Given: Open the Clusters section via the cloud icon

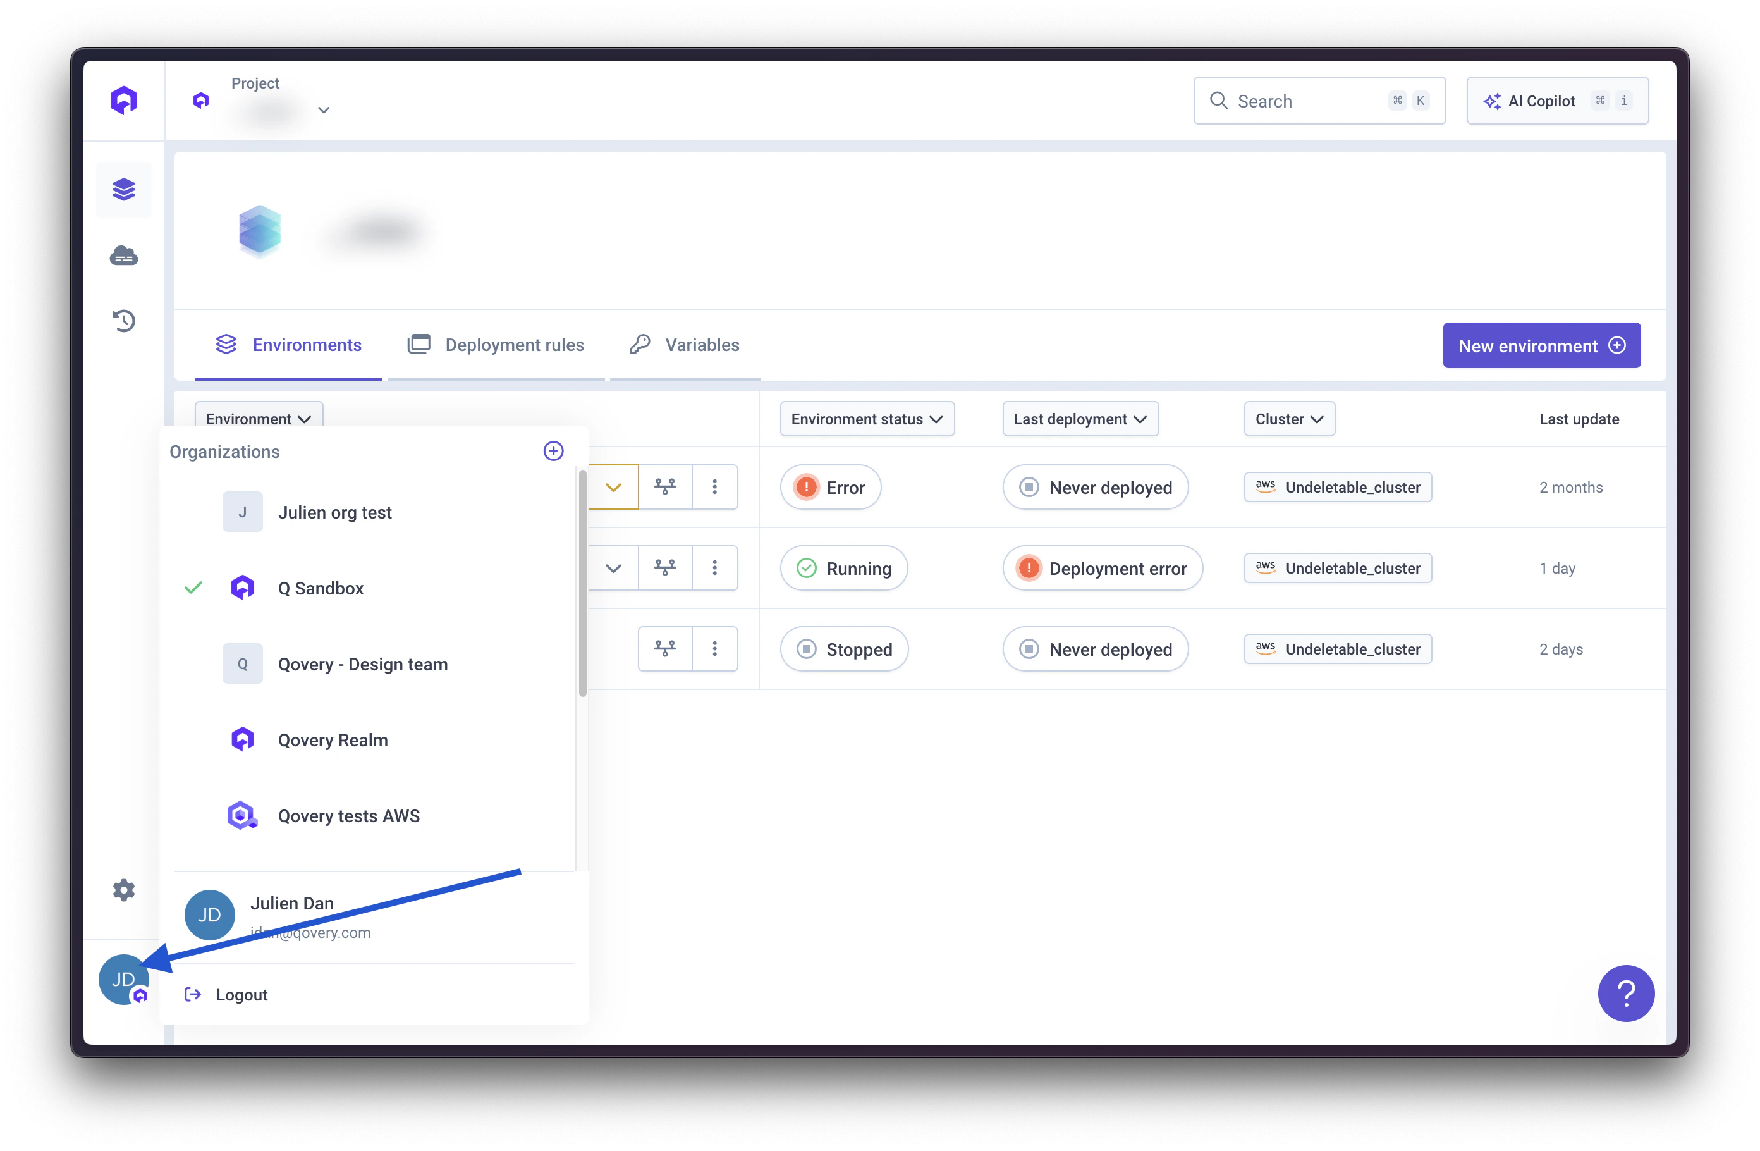Looking at the screenshot, I should [123, 255].
